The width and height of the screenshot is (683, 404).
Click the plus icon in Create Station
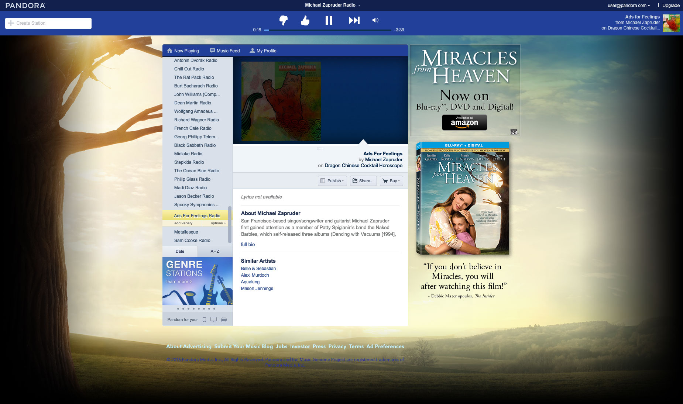tap(11, 23)
